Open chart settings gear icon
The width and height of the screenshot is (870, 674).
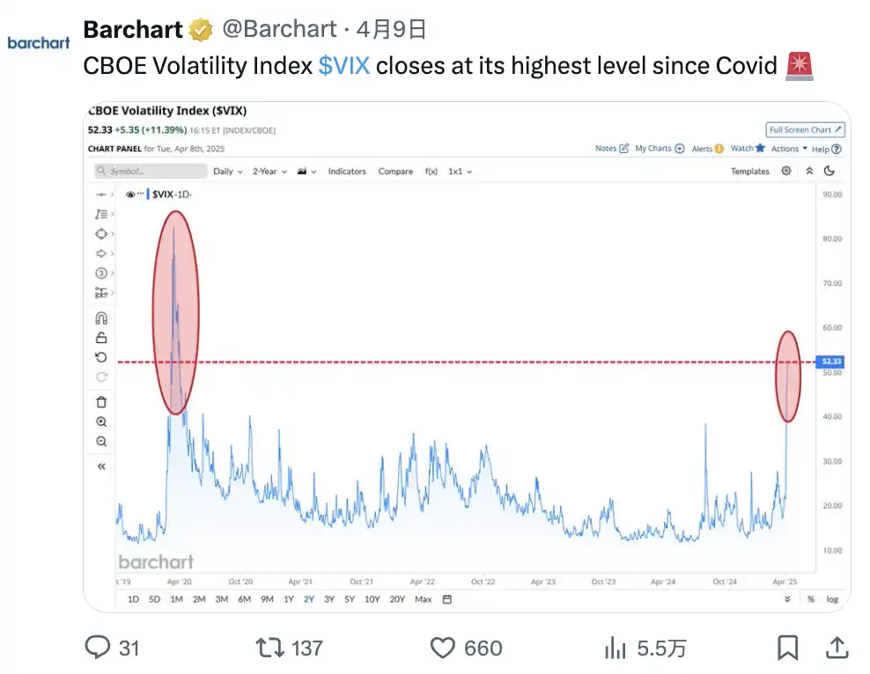pyautogui.click(x=786, y=172)
